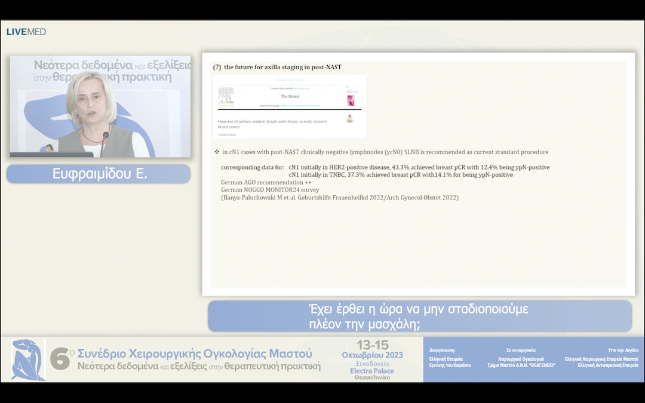Click the LIVEMED logo
Image resolution: width=645 pixels, height=403 pixels.
pyautogui.click(x=26, y=32)
